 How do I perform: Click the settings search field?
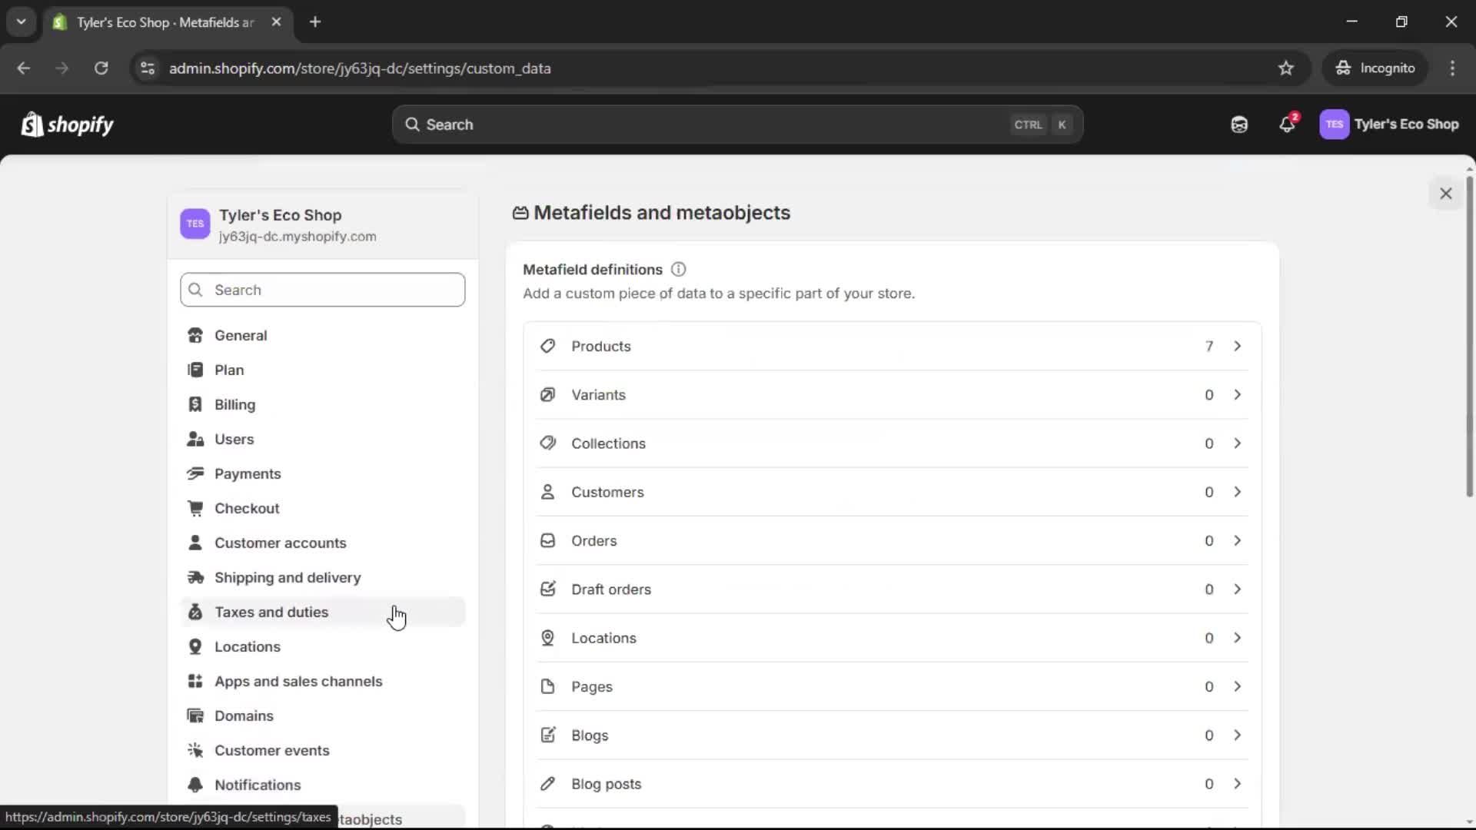tap(322, 290)
